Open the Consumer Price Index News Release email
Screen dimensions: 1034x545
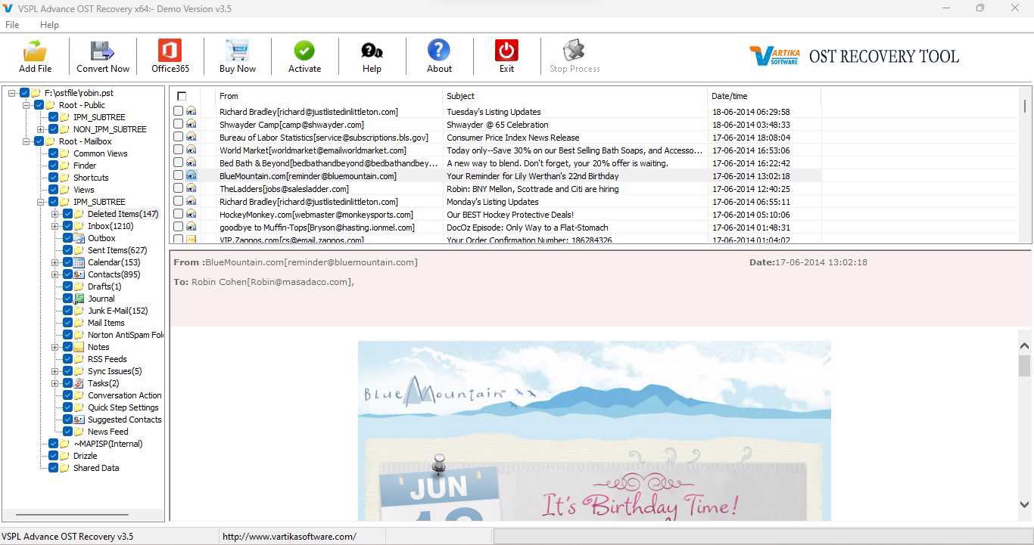coord(512,138)
